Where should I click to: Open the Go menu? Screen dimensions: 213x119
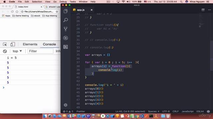coord(55,2)
